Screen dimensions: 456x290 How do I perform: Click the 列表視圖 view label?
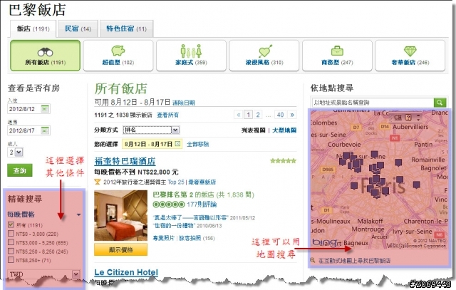(254, 130)
